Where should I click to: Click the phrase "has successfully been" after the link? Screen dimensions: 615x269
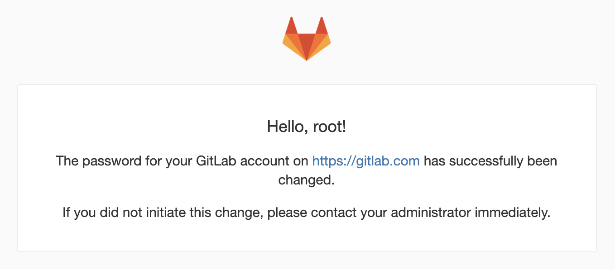coord(490,161)
